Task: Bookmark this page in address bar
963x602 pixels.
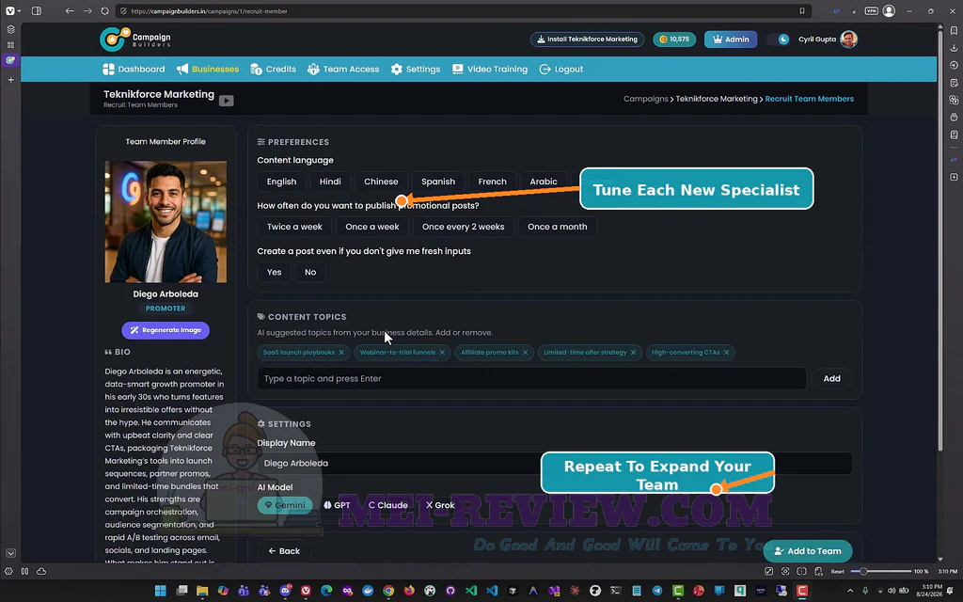Action: [802, 11]
